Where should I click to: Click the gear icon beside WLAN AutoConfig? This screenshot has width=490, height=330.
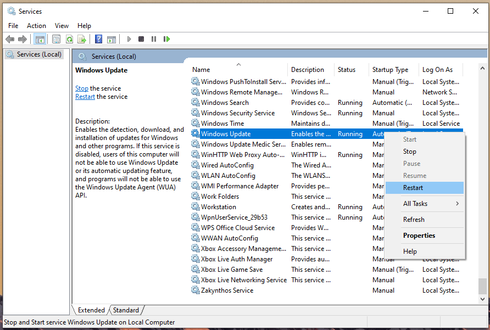(x=196, y=175)
